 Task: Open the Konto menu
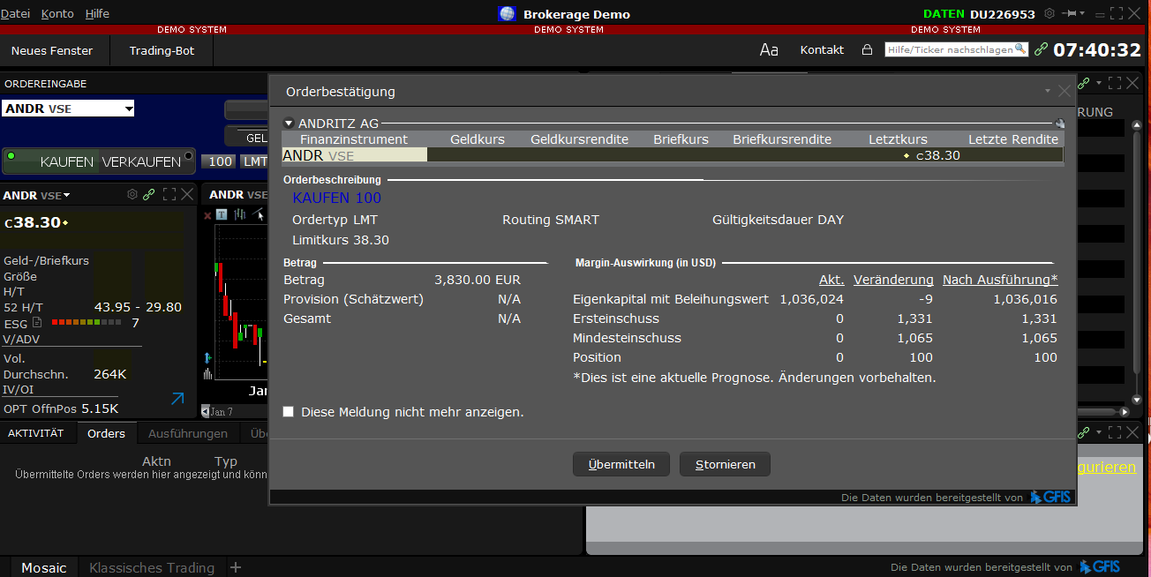point(56,13)
